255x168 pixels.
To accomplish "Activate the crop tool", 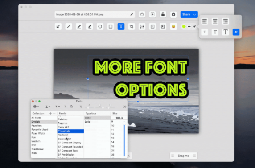I will [132, 26].
